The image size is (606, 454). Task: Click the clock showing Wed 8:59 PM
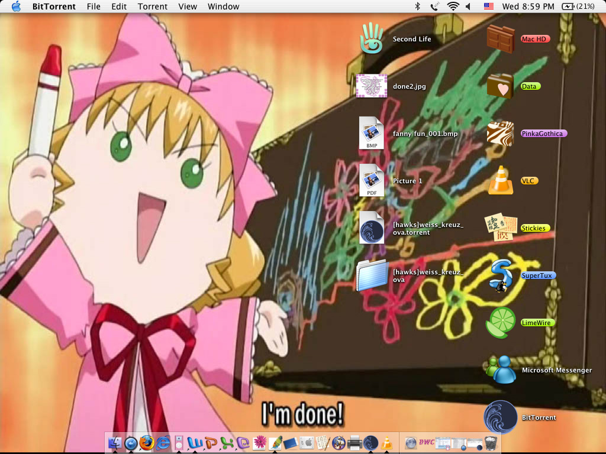(x=528, y=7)
